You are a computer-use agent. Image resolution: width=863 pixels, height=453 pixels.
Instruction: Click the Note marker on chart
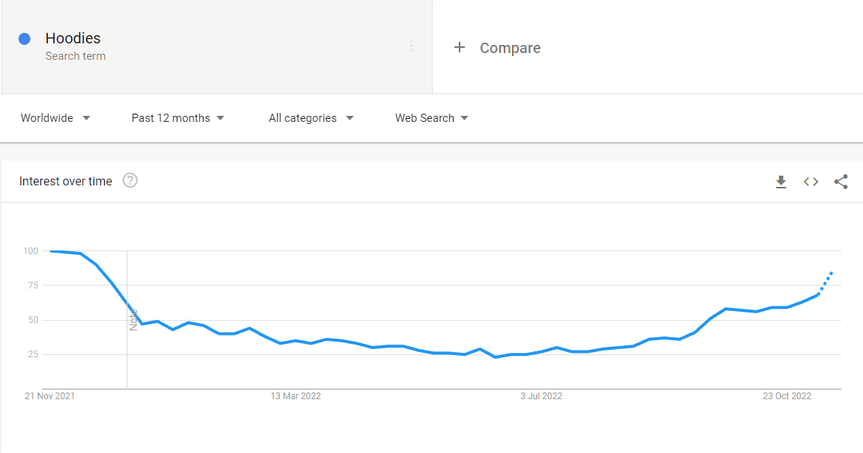coord(133,320)
